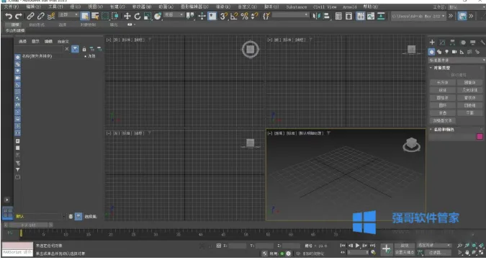Image resolution: width=486 pixels, height=260 pixels.
Task: Click the Sphere (球体) primitive button
Action: click(x=442, y=90)
